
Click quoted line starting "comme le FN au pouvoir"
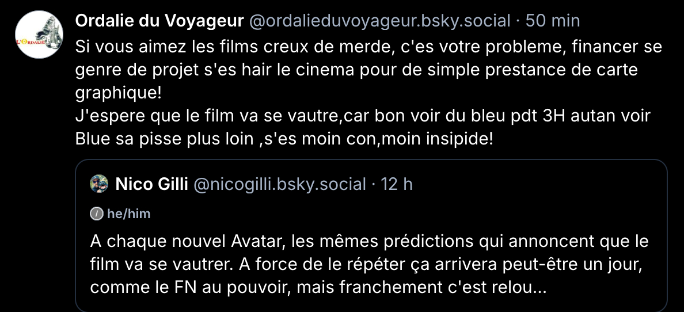click(318, 287)
